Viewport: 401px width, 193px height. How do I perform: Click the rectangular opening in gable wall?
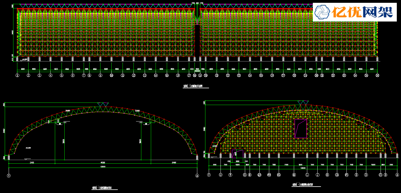(301, 128)
